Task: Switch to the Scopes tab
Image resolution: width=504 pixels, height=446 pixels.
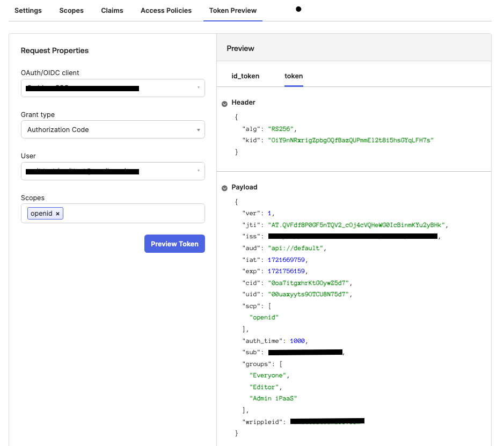Action: click(x=71, y=11)
